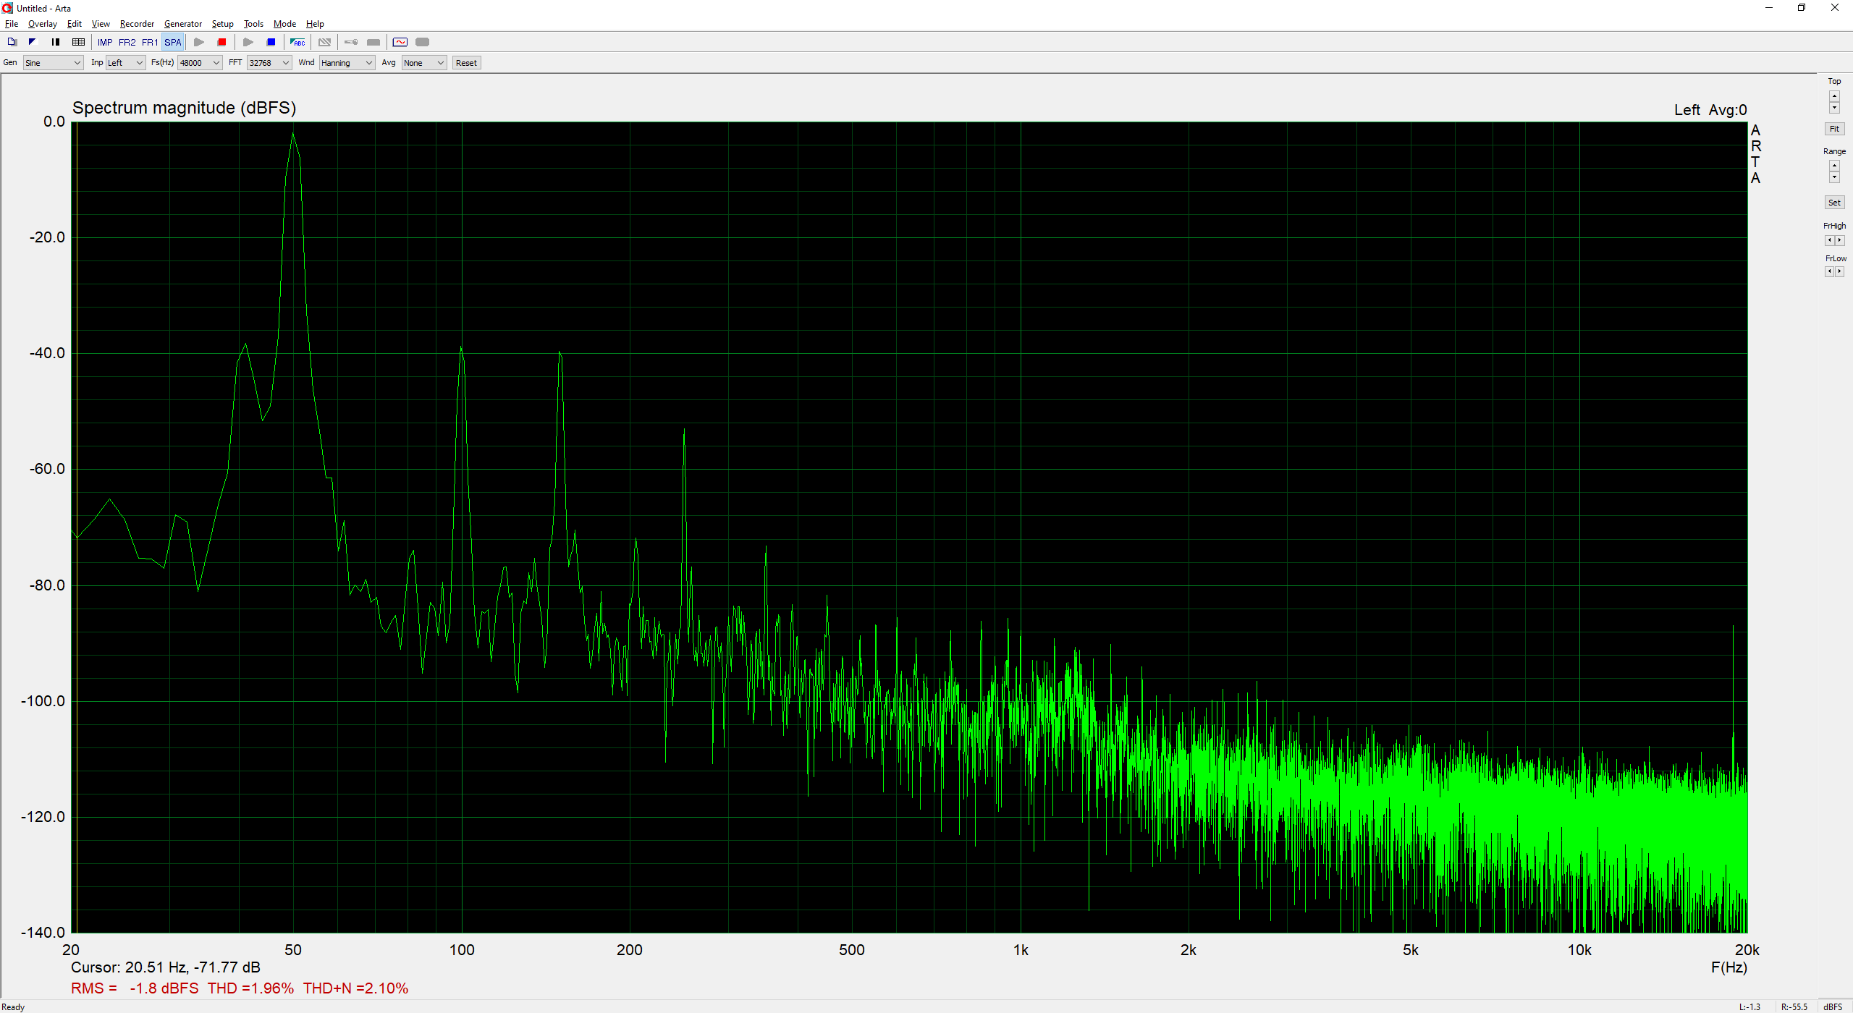Open the View menu

coord(101,24)
